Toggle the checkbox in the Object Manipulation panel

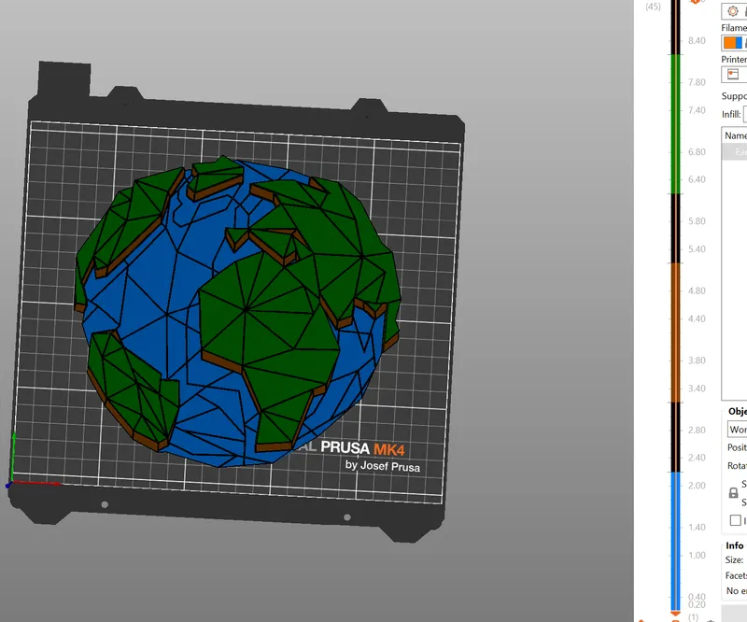point(734,518)
